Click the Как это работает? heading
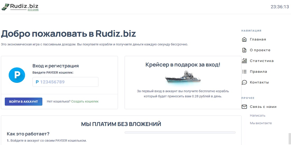Screen dimensions: 291x145 click(28, 134)
